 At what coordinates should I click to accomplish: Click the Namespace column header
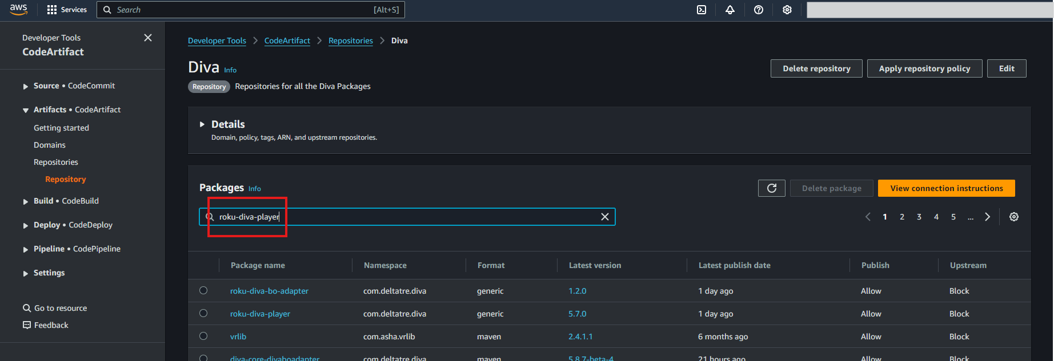click(385, 265)
